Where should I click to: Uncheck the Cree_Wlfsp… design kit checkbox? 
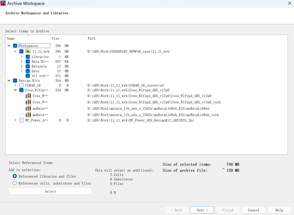(21, 90)
